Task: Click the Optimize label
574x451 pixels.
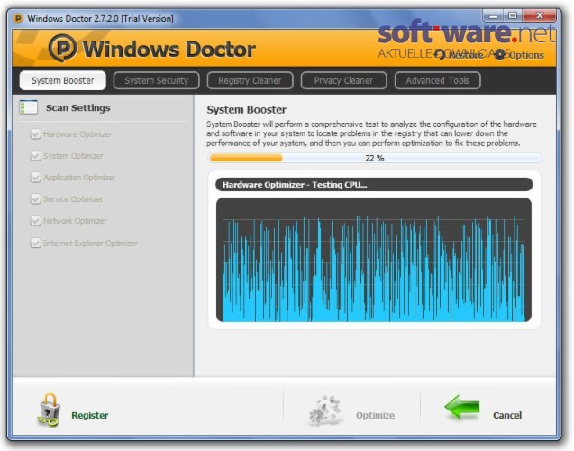Action: [x=375, y=415]
